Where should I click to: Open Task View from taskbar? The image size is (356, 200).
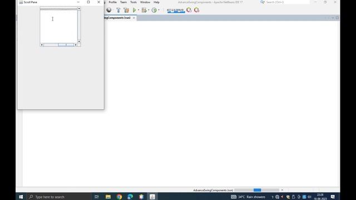tap(96, 197)
